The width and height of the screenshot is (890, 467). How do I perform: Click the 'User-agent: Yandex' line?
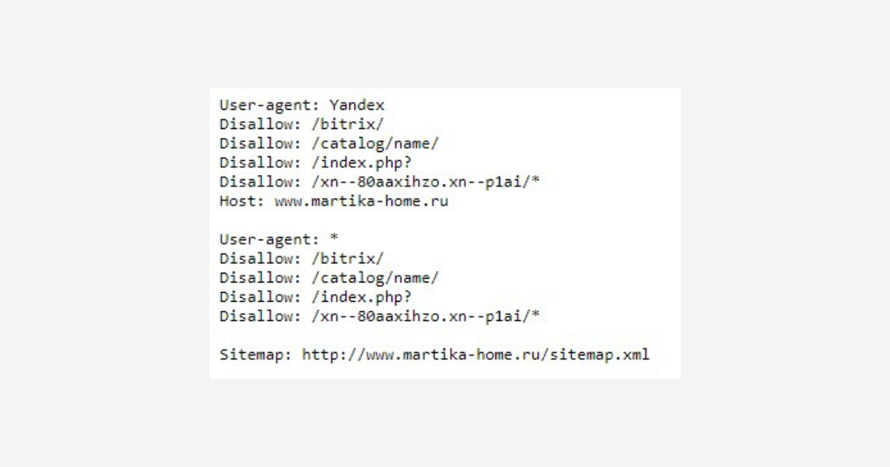pyautogui.click(x=302, y=105)
